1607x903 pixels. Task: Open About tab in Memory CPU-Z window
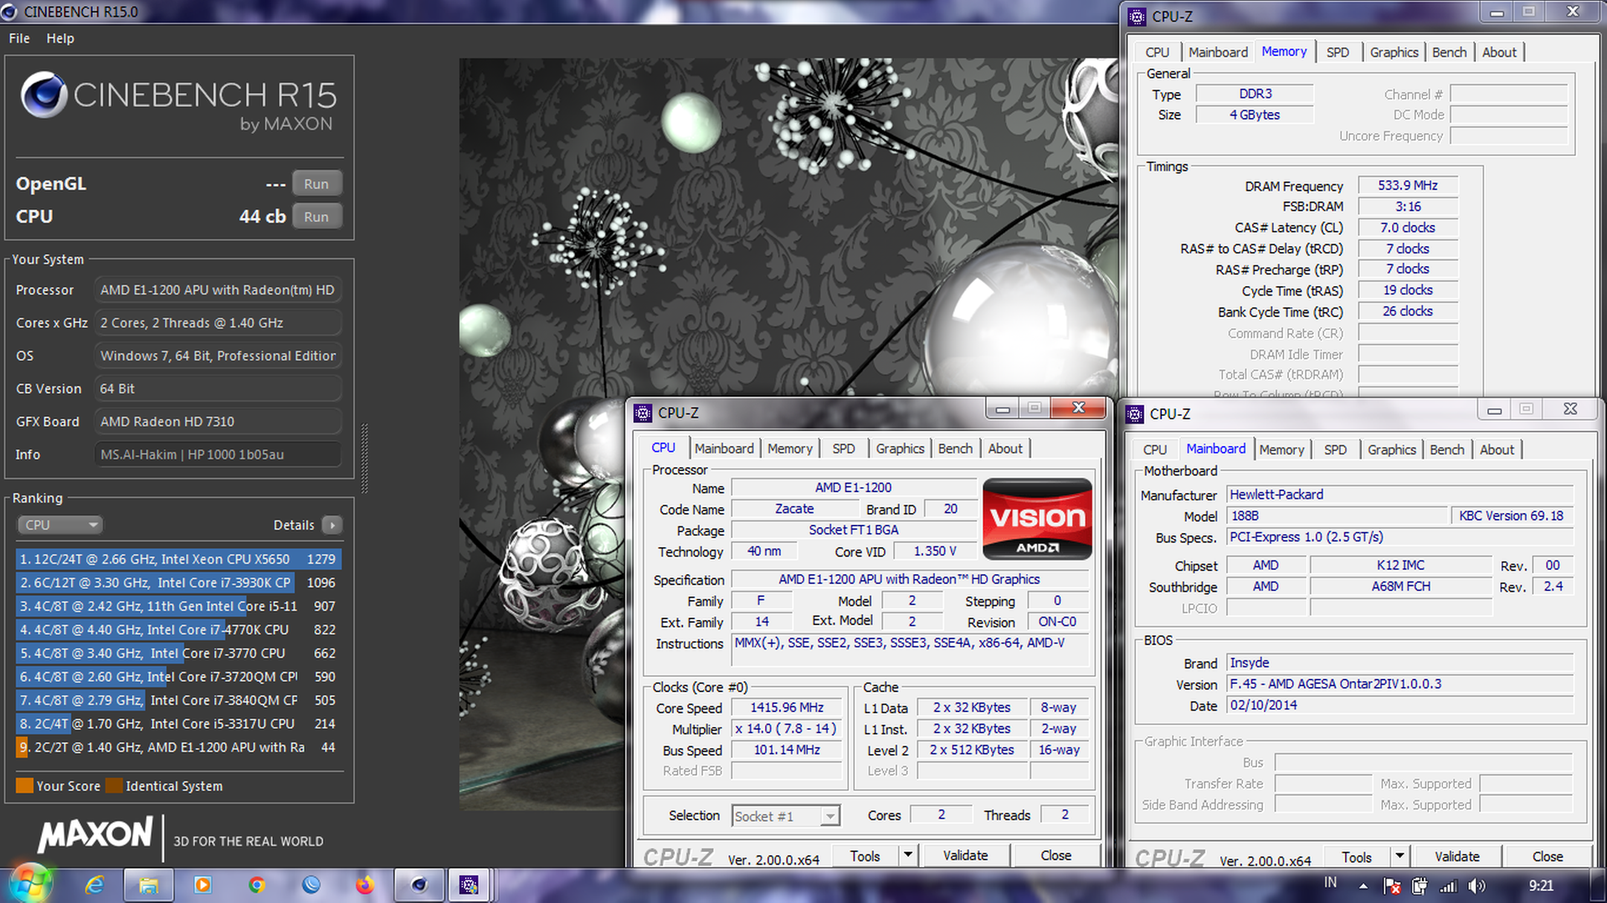click(1499, 52)
